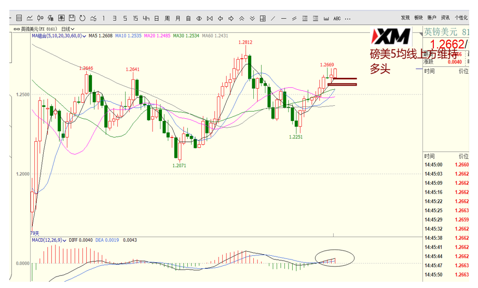Click the MA10 1.2535 label
This screenshot has height=288, width=478.
[128, 36]
